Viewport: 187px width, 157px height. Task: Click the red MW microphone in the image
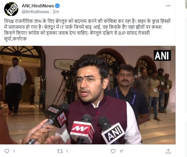(x=82, y=128)
